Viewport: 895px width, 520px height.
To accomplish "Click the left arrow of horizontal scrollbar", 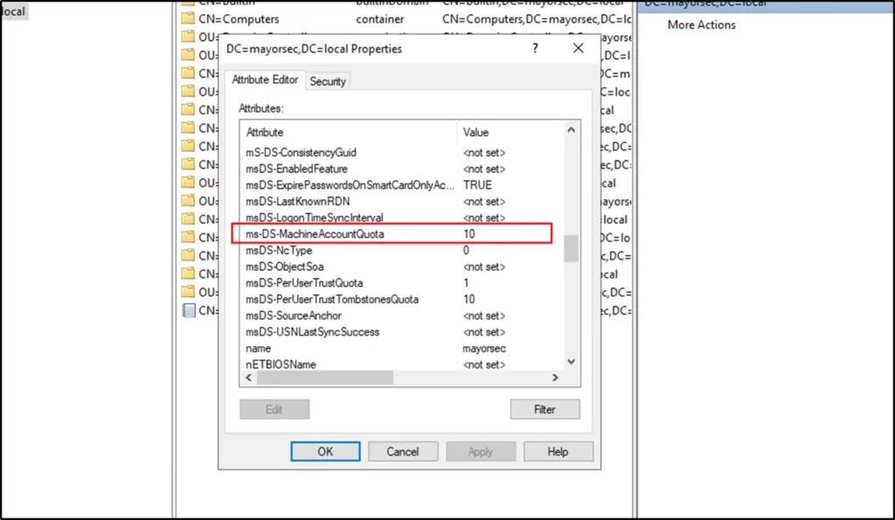I will tap(247, 378).
